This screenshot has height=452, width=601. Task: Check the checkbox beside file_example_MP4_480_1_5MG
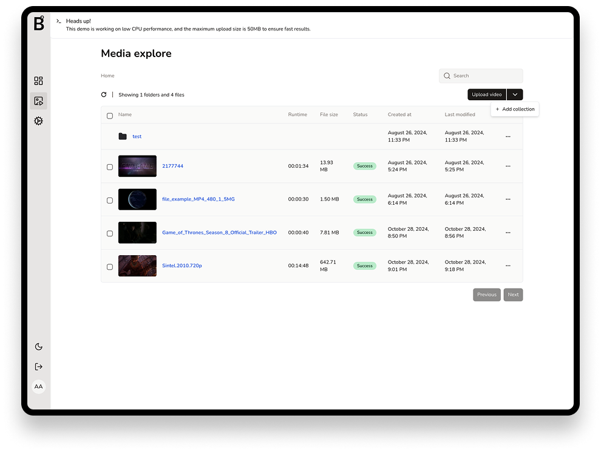[x=110, y=199]
